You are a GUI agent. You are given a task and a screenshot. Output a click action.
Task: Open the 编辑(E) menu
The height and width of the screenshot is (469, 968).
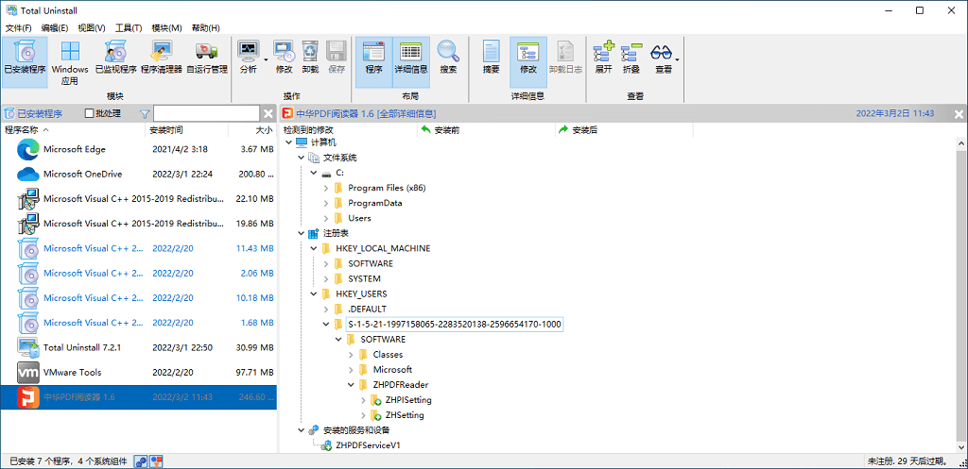pos(55,27)
